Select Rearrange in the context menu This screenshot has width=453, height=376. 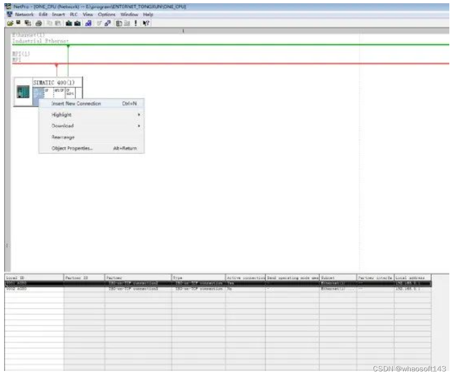[92, 137]
